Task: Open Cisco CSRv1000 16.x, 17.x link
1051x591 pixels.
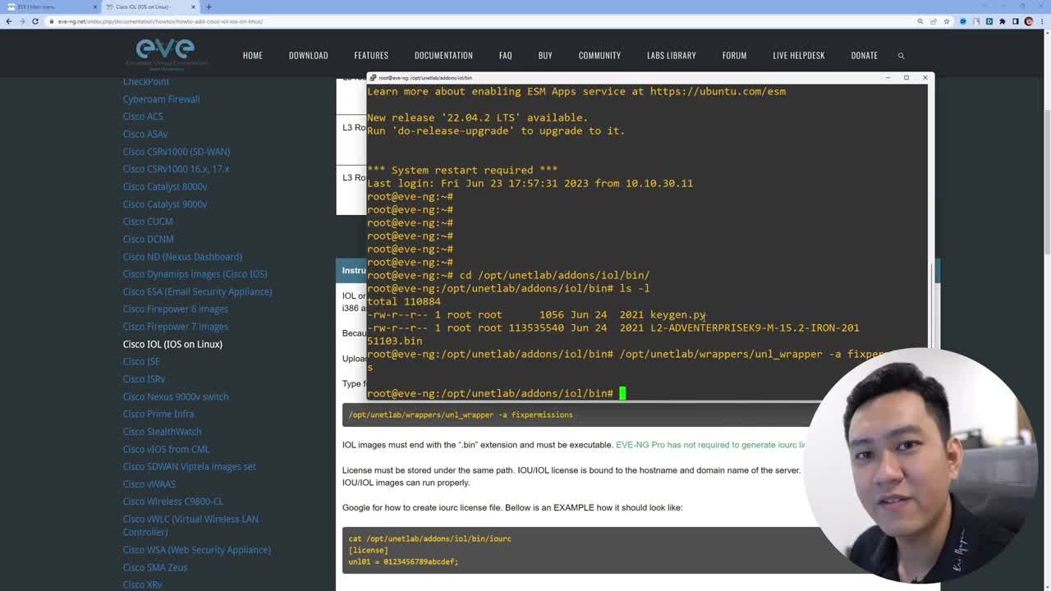Action: pos(176,169)
